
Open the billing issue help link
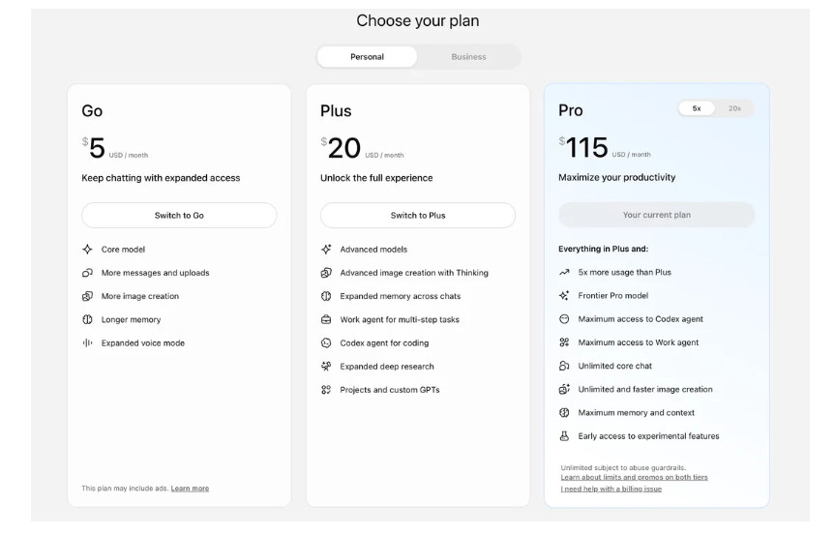pyautogui.click(x=611, y=489)
